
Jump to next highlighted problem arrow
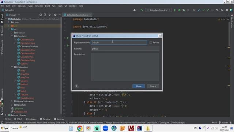pyautogui.click(x=228, y=19)
